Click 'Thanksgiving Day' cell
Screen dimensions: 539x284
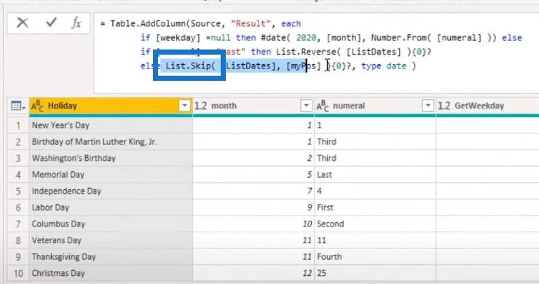(x=111, y=257)
